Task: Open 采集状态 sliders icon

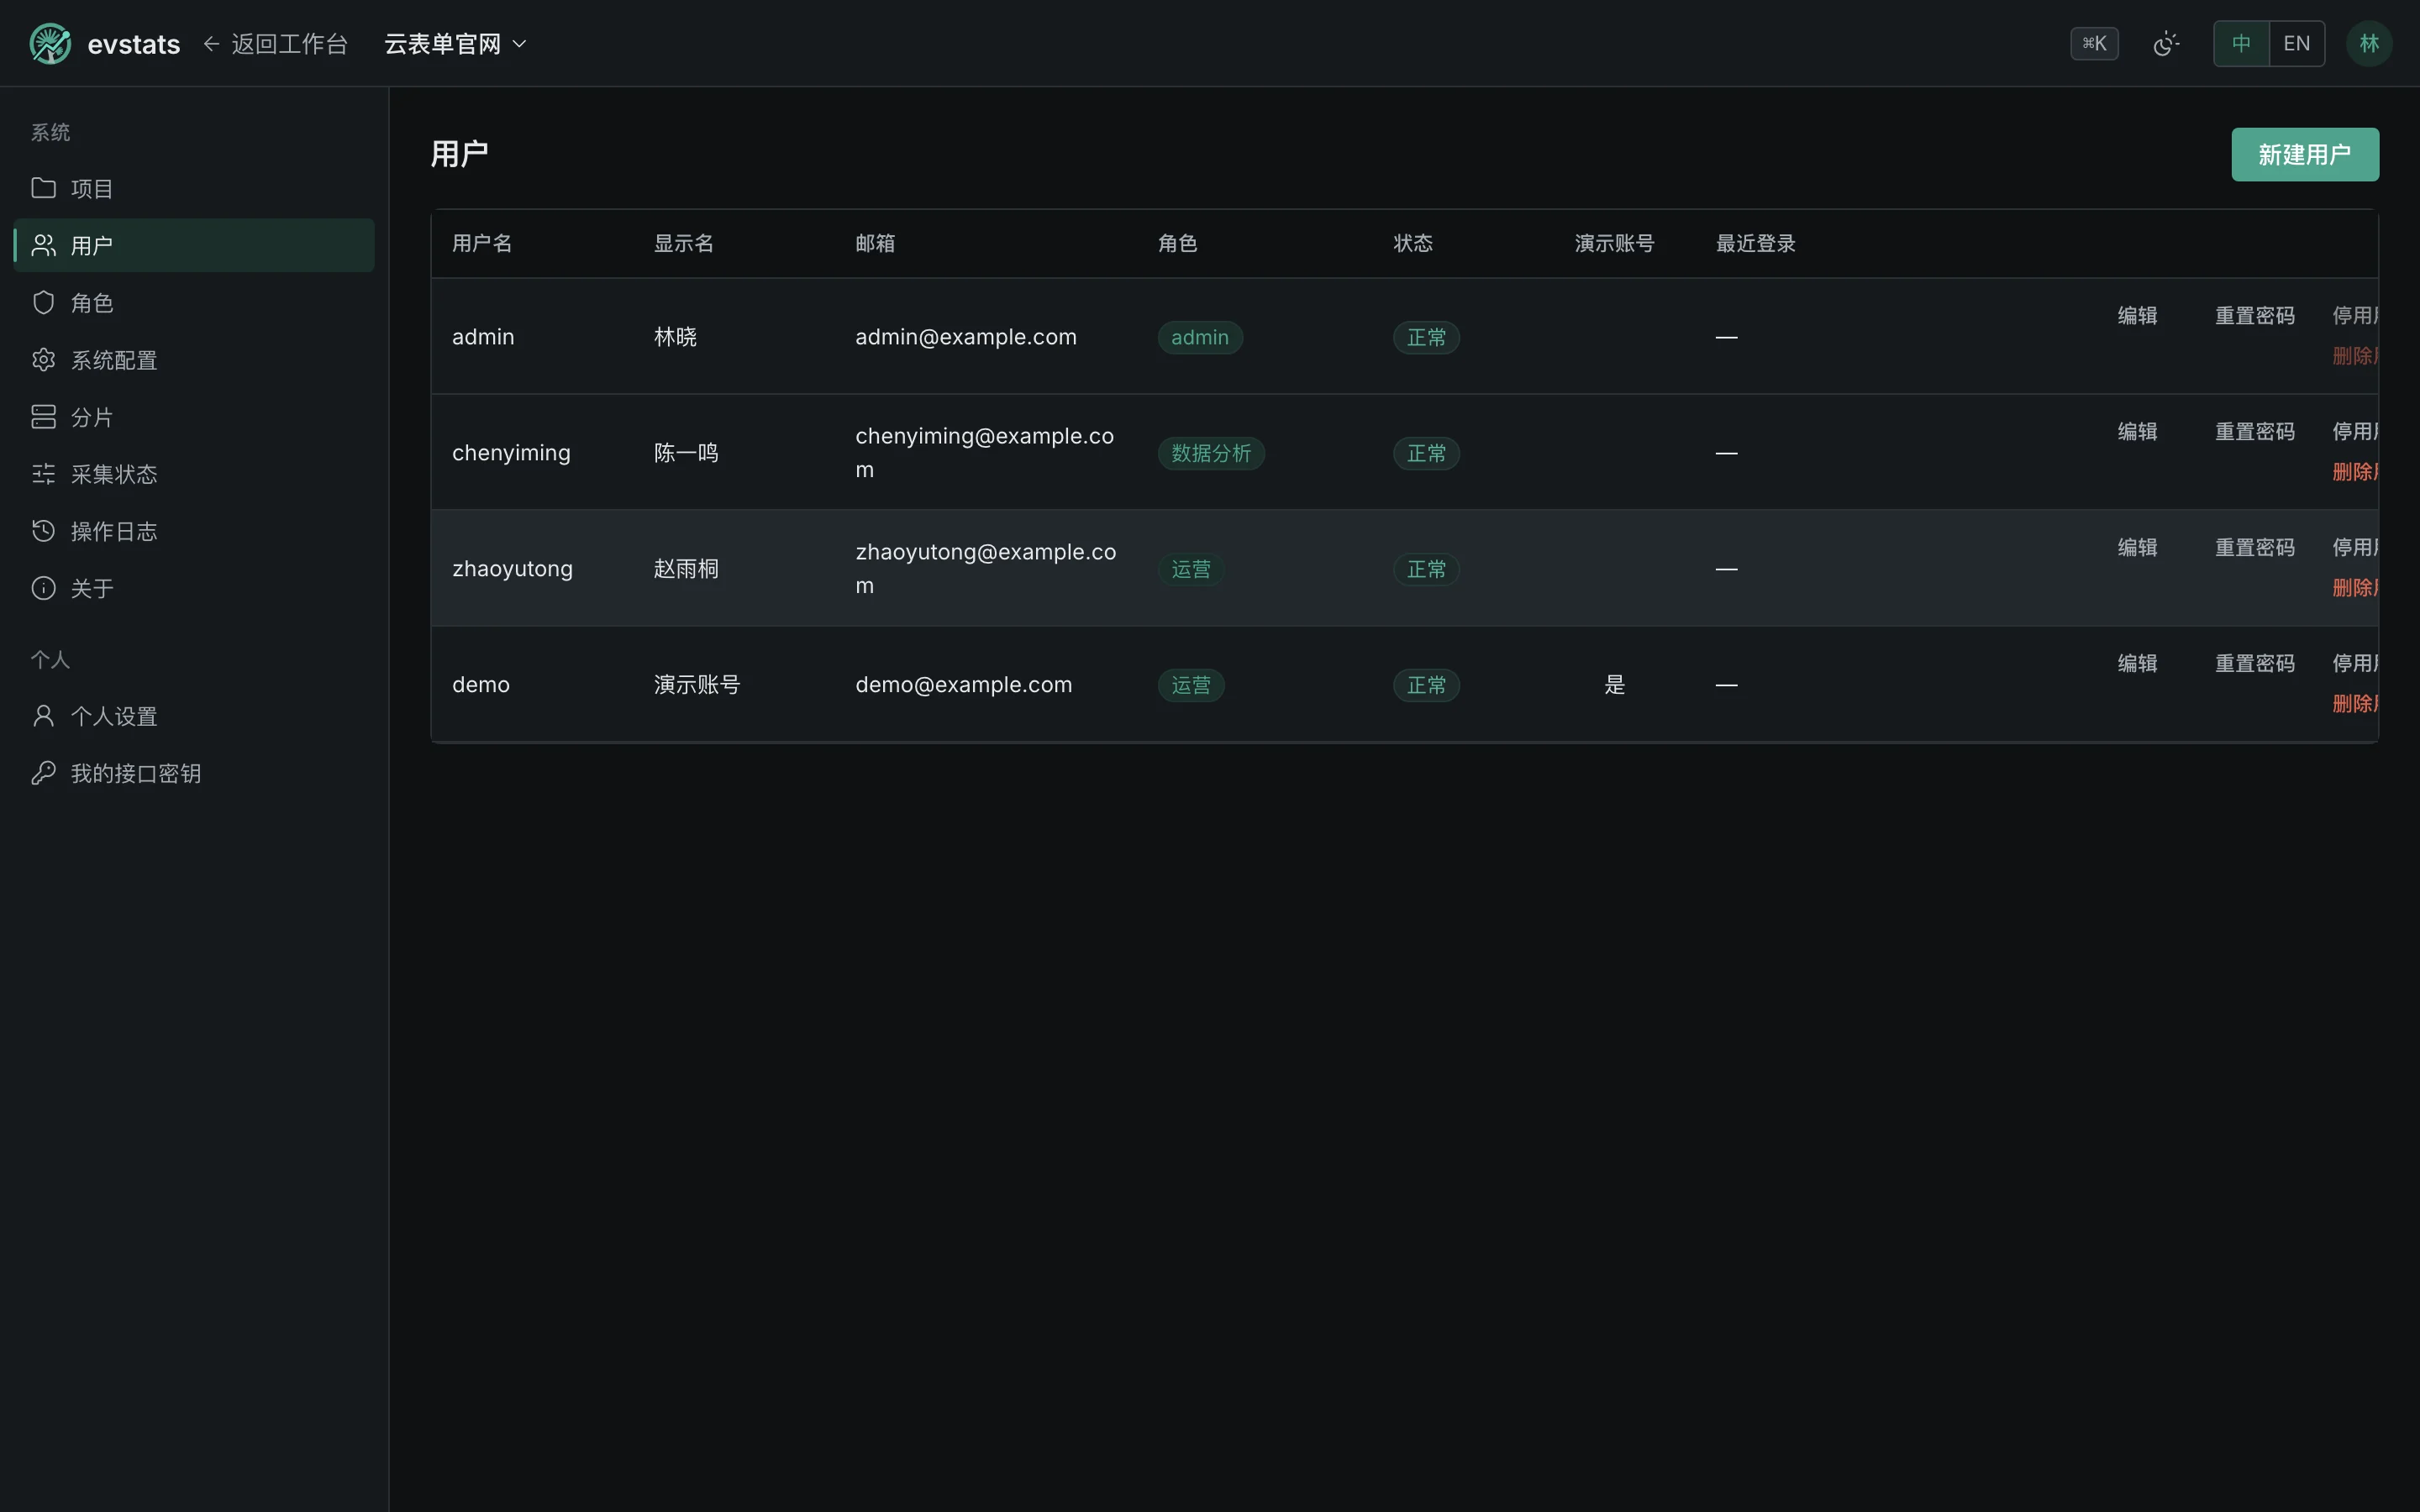Action: pos(43,473)
